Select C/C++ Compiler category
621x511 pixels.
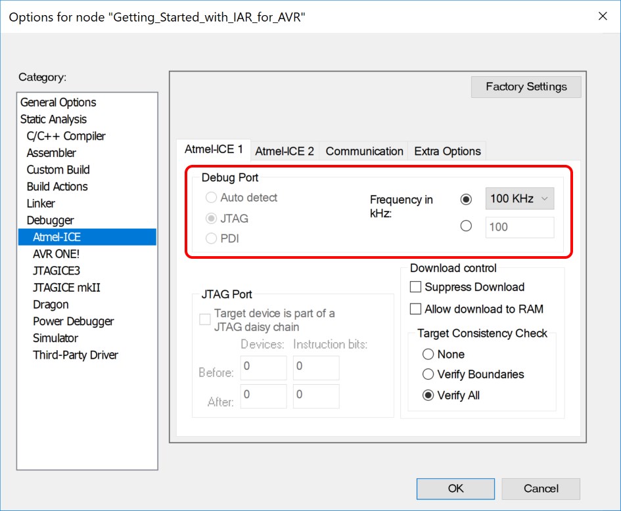[x=66, y=136]
